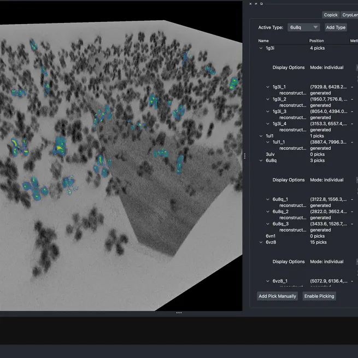
Task: Collapse the 1g3i picks group
Action: pos(261,48)
